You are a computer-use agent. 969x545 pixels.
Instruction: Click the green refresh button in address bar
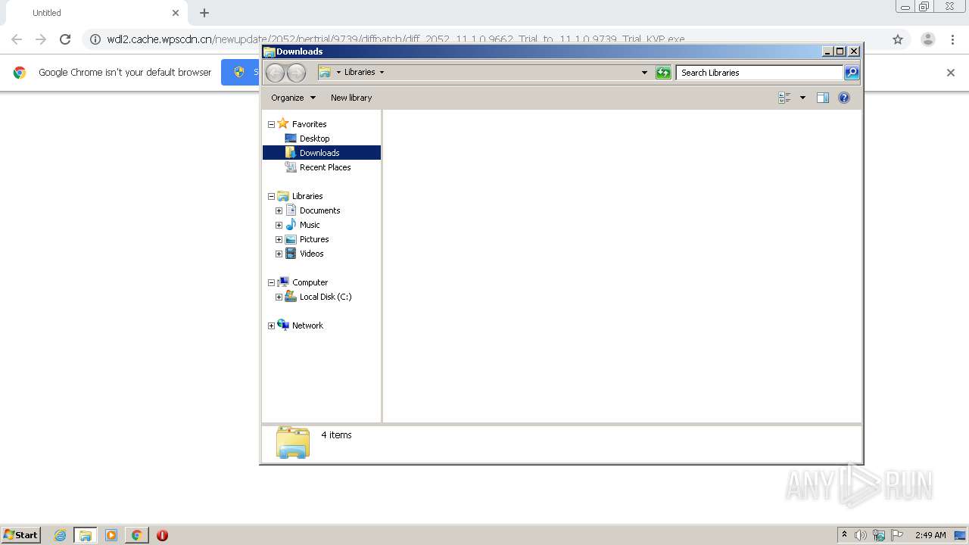663,73
